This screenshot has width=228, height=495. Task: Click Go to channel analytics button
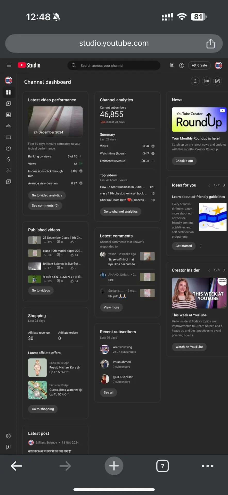[x=121, y=212]
